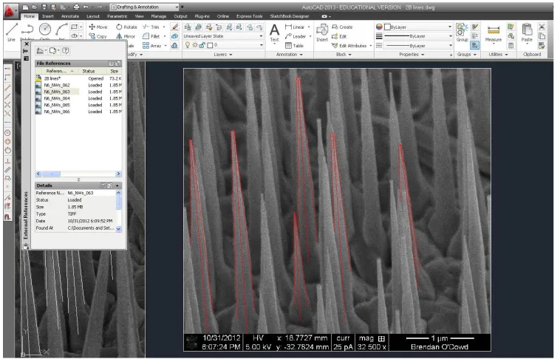Click the Paste clipboard icon
Image resolution: width=560 pixels, height=359 pixels.
point(527,33)
